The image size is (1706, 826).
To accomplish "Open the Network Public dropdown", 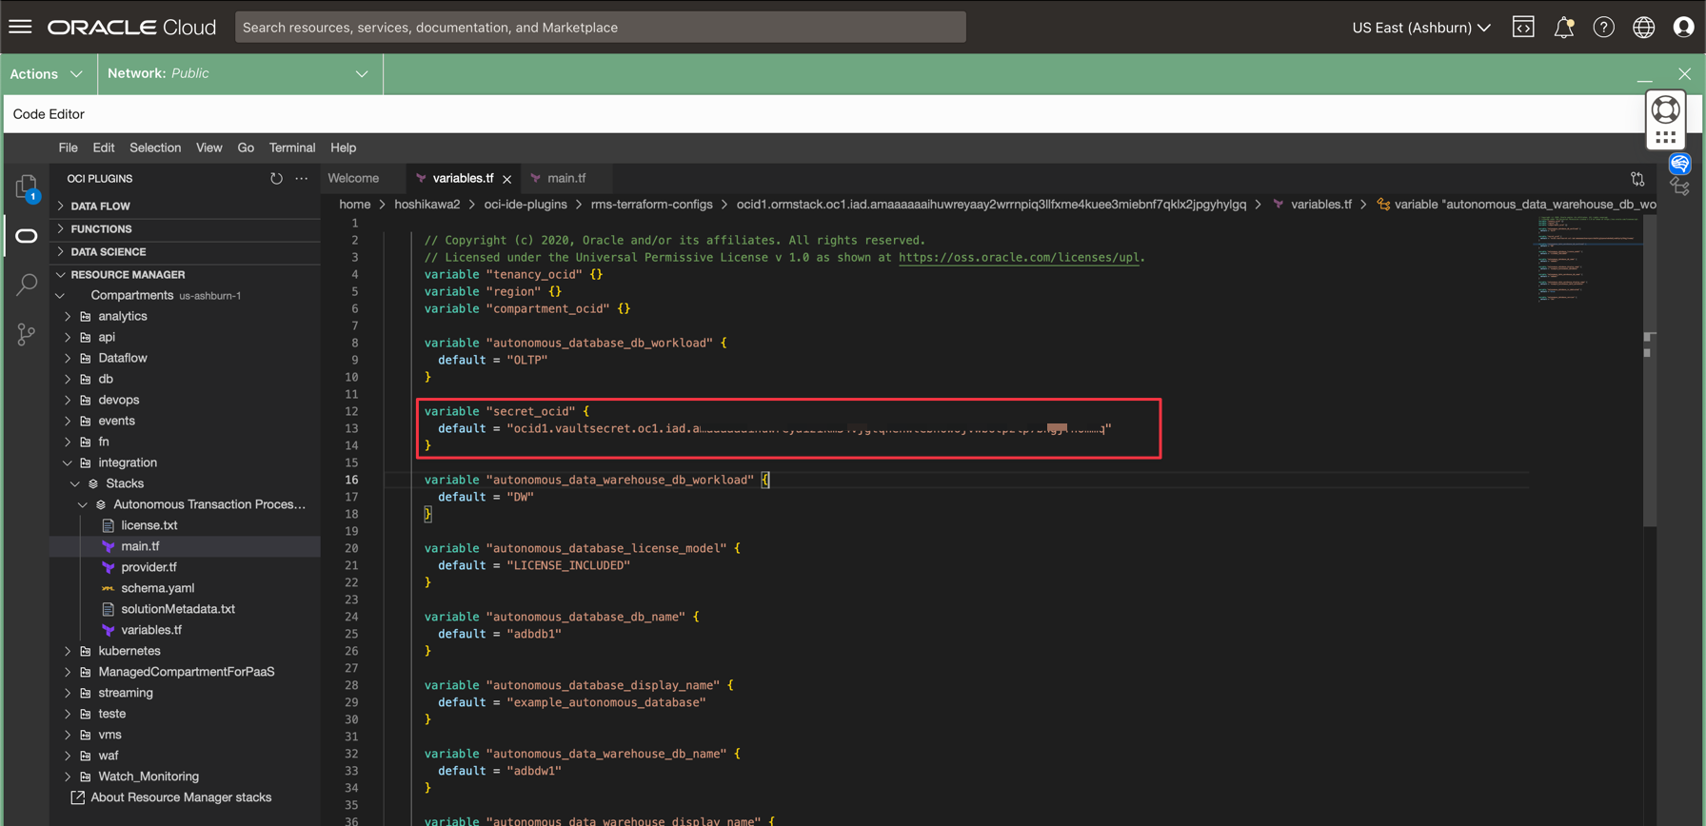I will 238,73.
